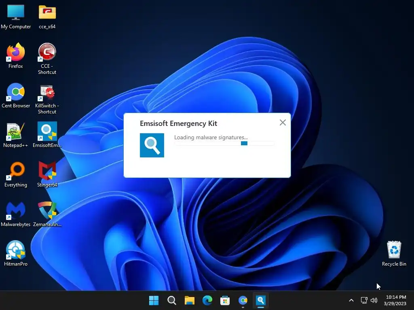Select the cce_x64 folder icon
The image size is (414, 310).
[x=47, y=17]
